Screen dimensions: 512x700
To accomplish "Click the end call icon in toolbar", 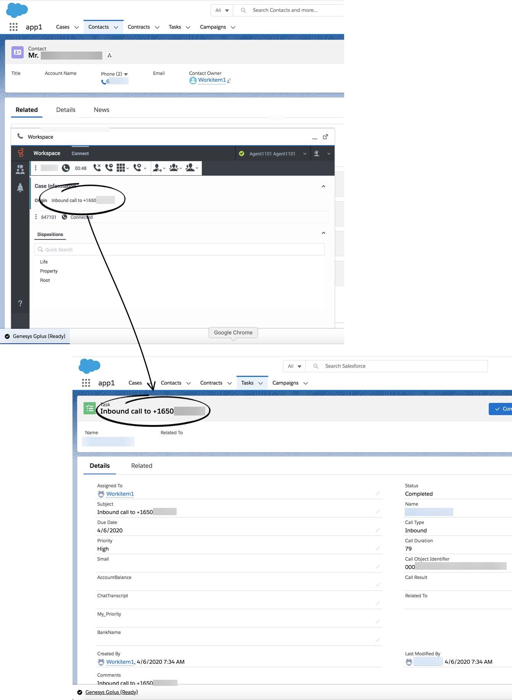I will coord(97,168).
